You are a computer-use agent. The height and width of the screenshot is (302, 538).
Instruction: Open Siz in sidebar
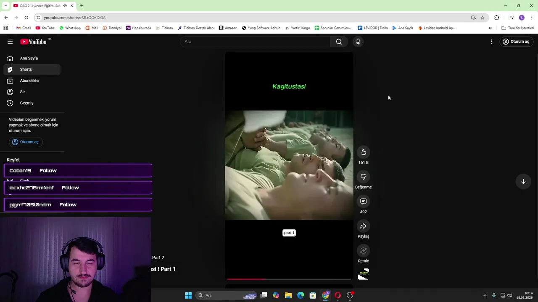(x=32, y=92)
